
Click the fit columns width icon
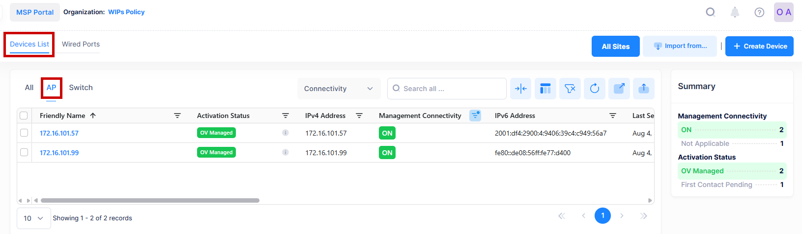coord(520,89)
